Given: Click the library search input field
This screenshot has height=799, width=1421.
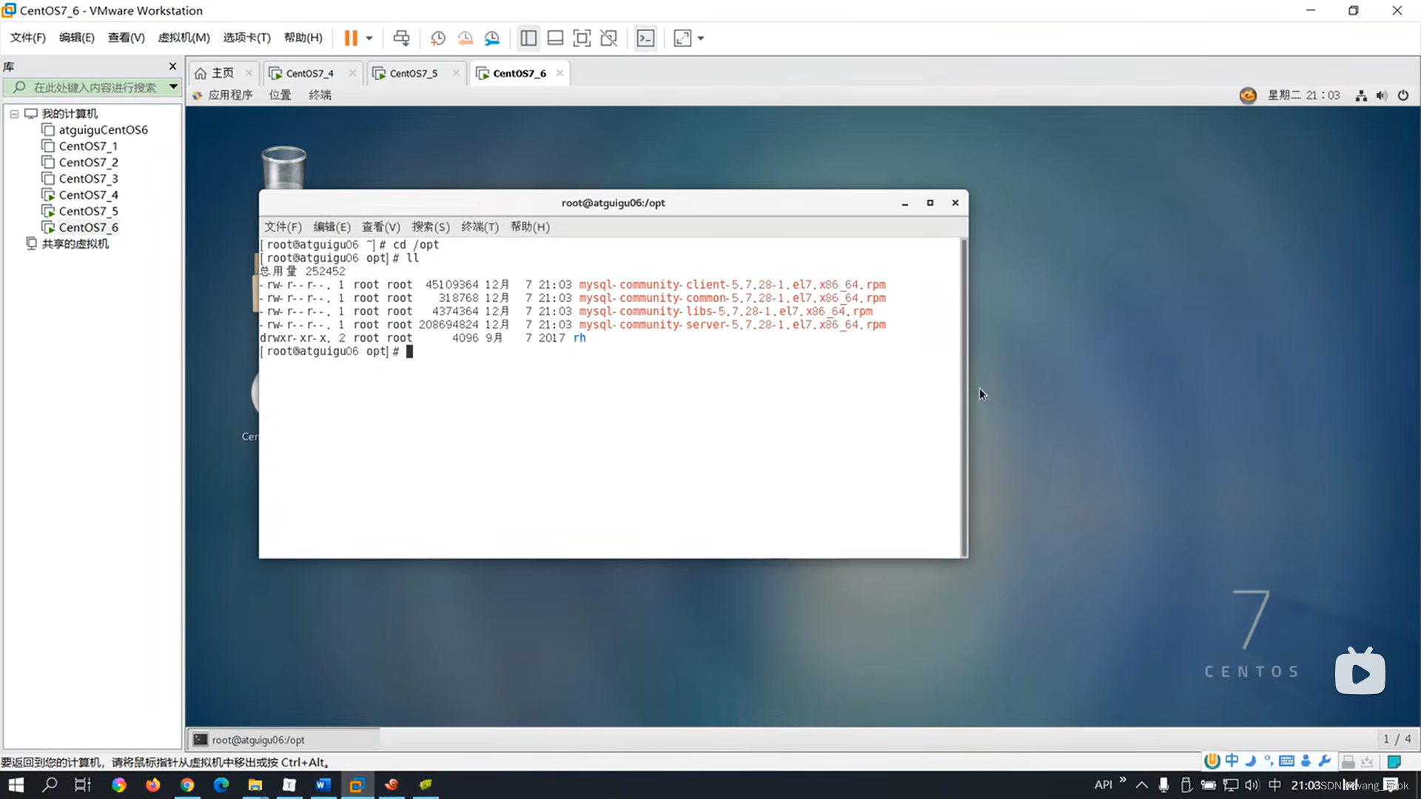Looking at the screenshot, I should pyautogui.click(x=95, y=87).
